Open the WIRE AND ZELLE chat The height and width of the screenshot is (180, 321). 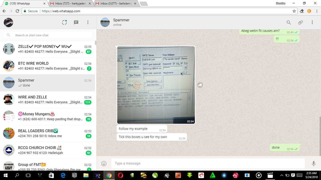(x=47, y=100)
